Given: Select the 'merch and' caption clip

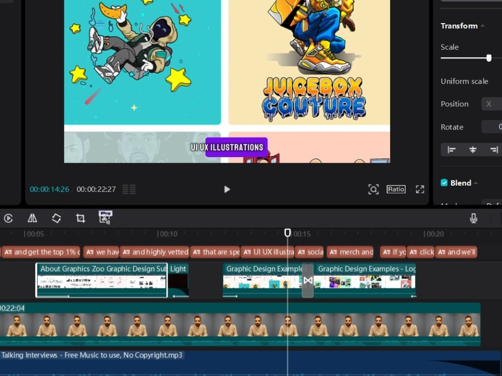Looking at the screenshot, I should 350,252.
